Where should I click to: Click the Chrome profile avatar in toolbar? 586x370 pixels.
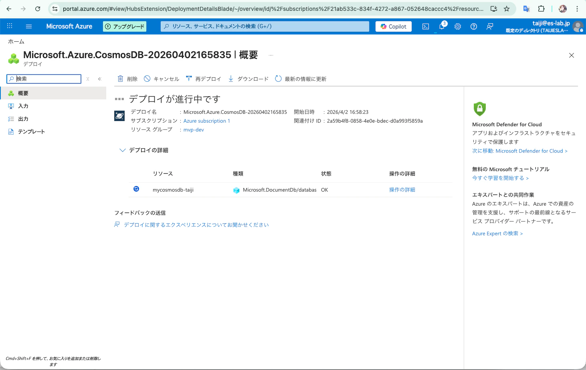coord(563,9)
